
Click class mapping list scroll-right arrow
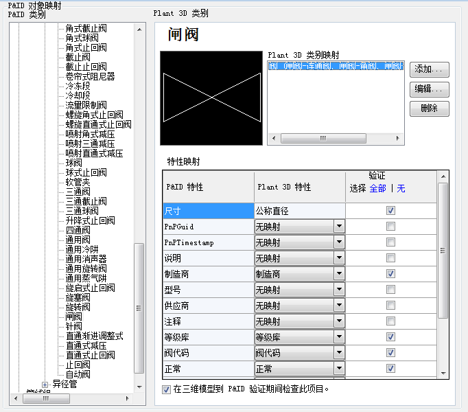pyautogui.click(x=397, y=138)
